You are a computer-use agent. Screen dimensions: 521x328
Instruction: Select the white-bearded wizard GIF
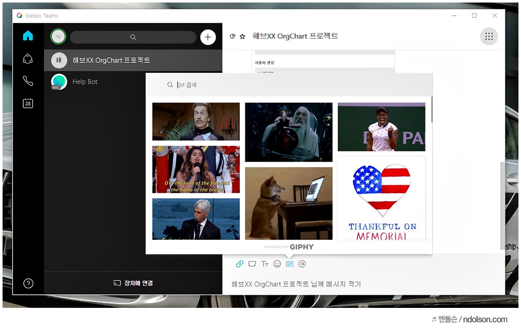pyautogui.click(x=289, y=132)
